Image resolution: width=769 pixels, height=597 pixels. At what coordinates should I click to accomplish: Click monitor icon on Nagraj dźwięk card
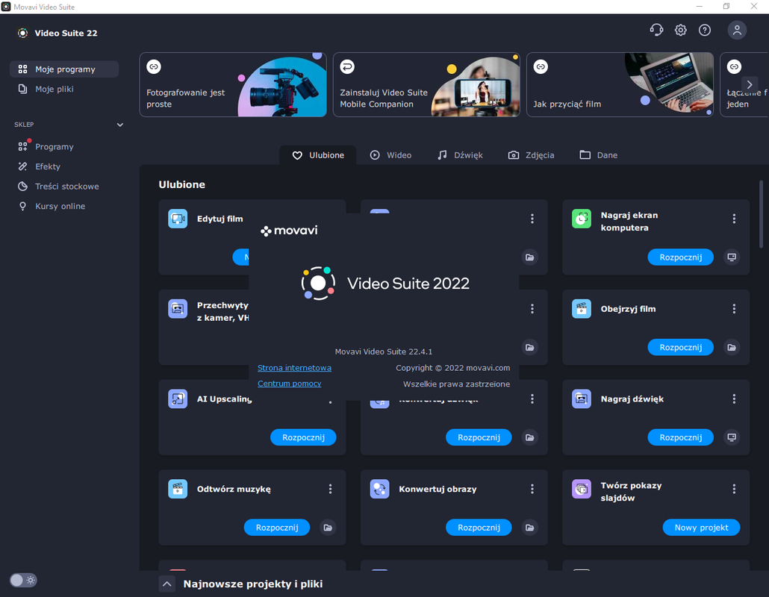coord(731,437)
